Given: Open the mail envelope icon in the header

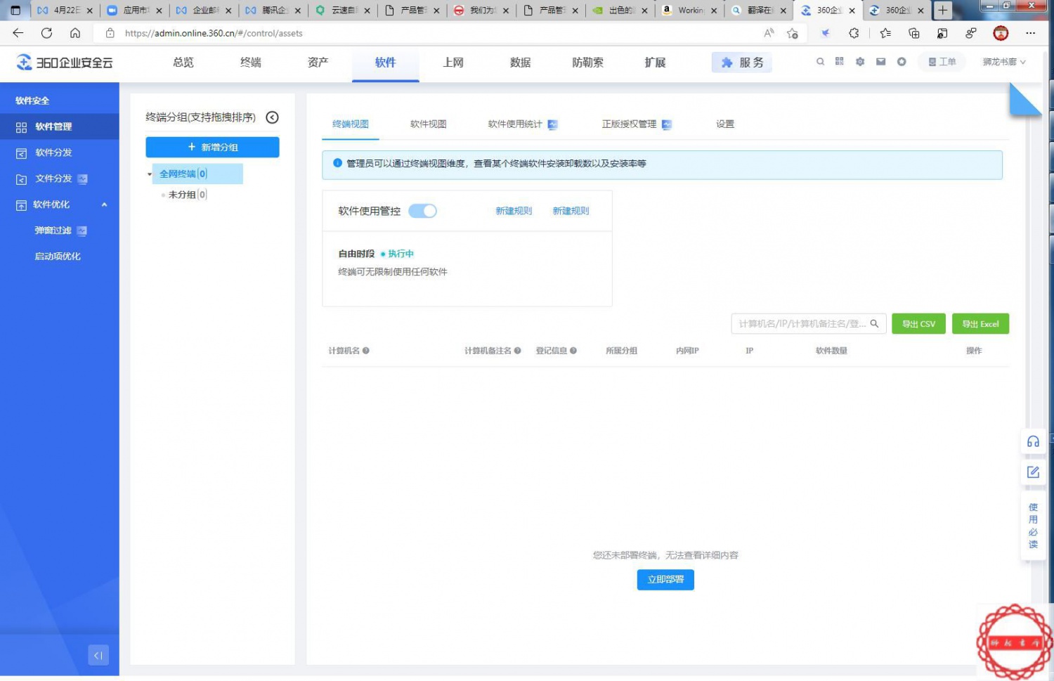Looking at the screenshot, I should click(880, 62).
